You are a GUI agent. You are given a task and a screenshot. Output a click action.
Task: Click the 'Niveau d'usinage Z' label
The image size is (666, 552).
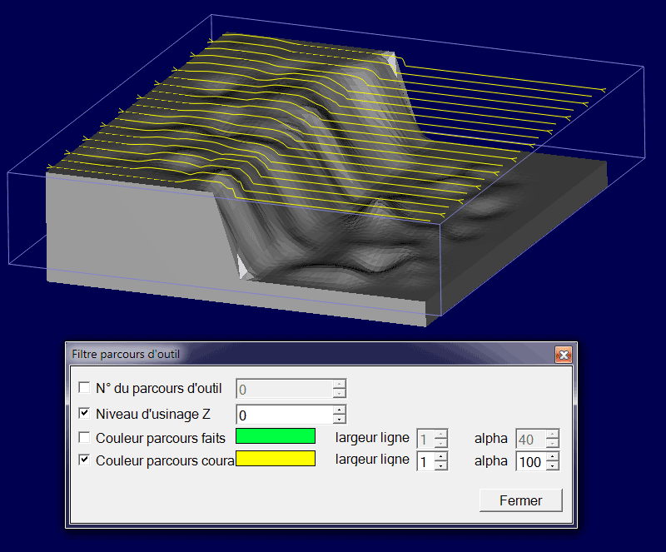[153, 414]
